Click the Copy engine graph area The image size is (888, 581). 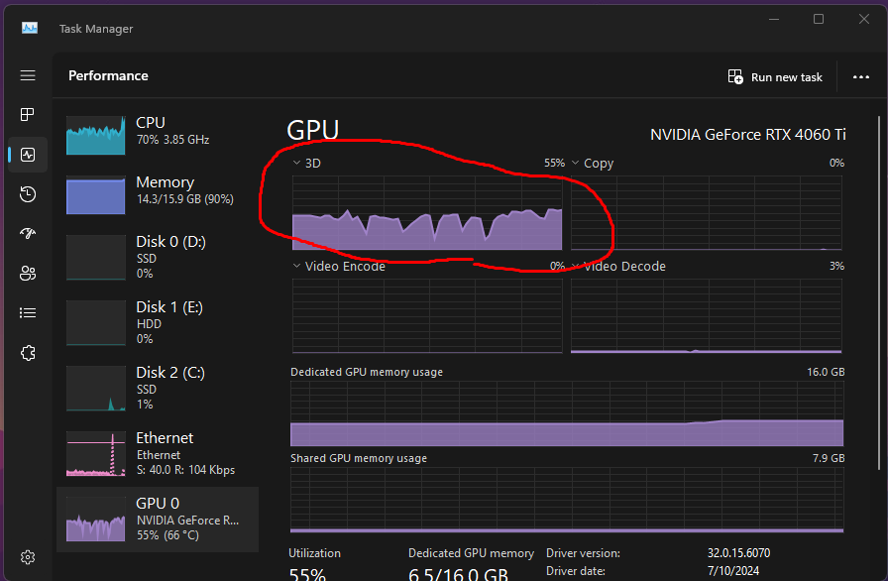pos(707,213)
